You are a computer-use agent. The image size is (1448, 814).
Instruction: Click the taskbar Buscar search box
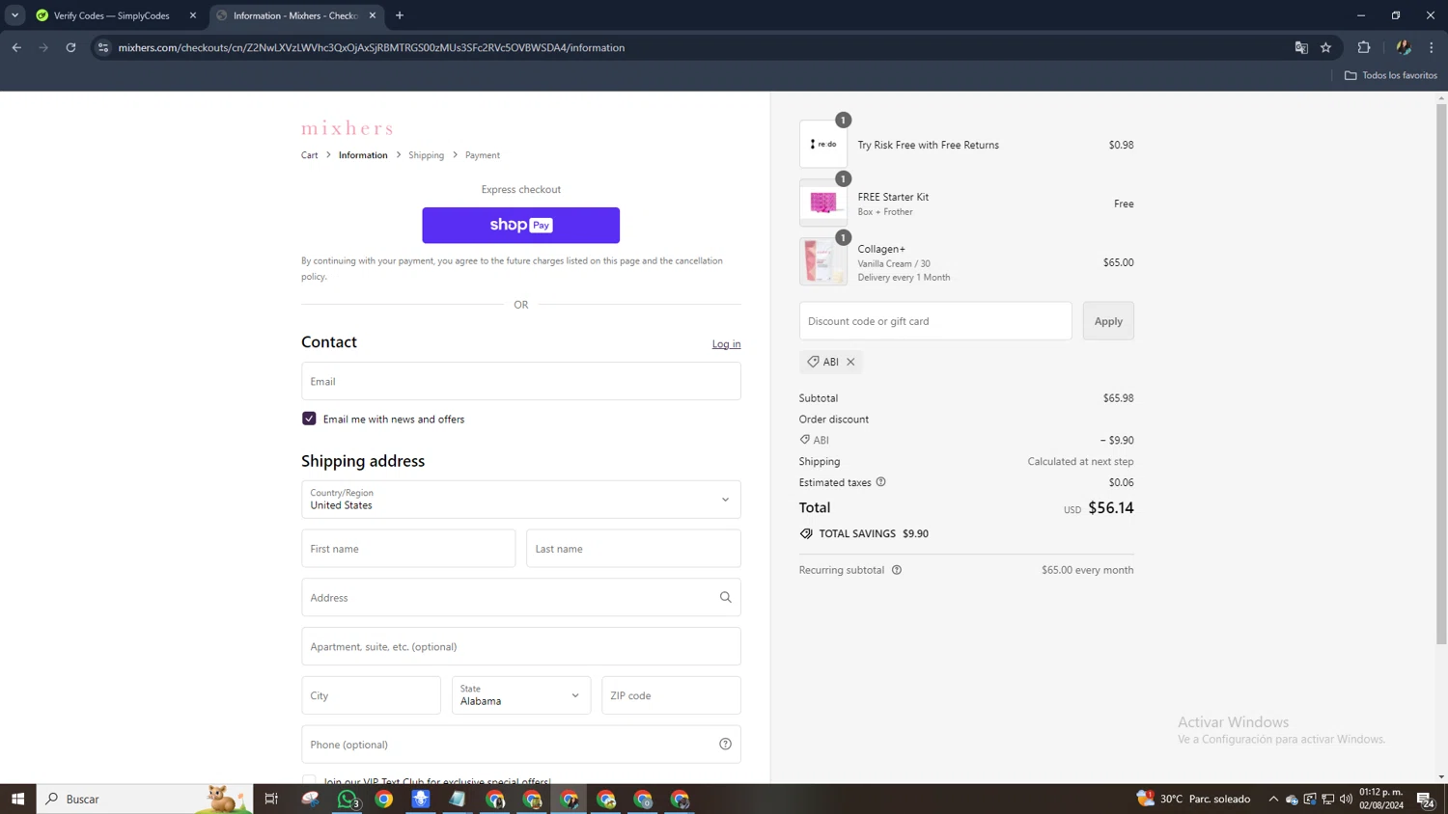pyautogui.click(x=145, y=799)
